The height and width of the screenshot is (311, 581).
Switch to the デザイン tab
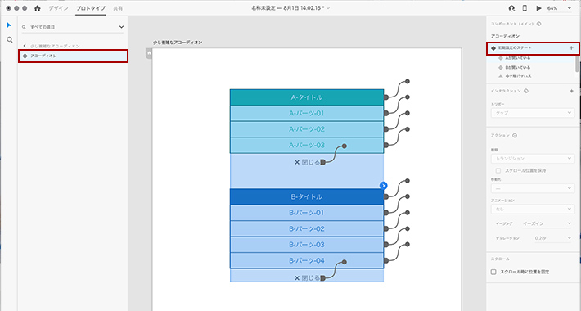(59, 8)
